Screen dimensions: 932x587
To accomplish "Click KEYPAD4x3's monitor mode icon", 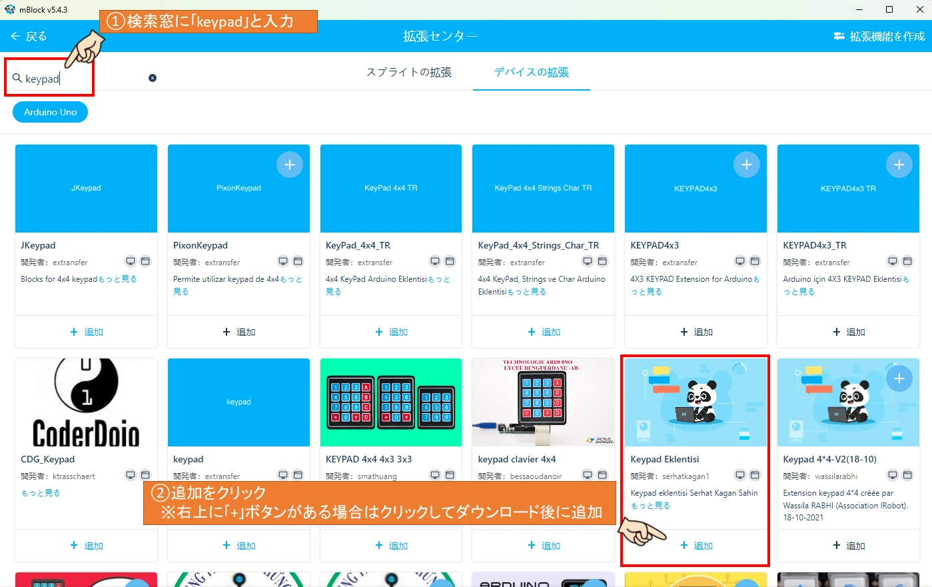I will point(740,261).
